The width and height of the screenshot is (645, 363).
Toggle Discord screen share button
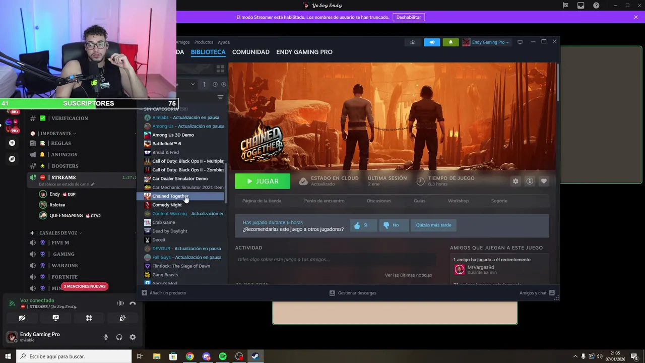pyautogui.click(x=55, y=318)
